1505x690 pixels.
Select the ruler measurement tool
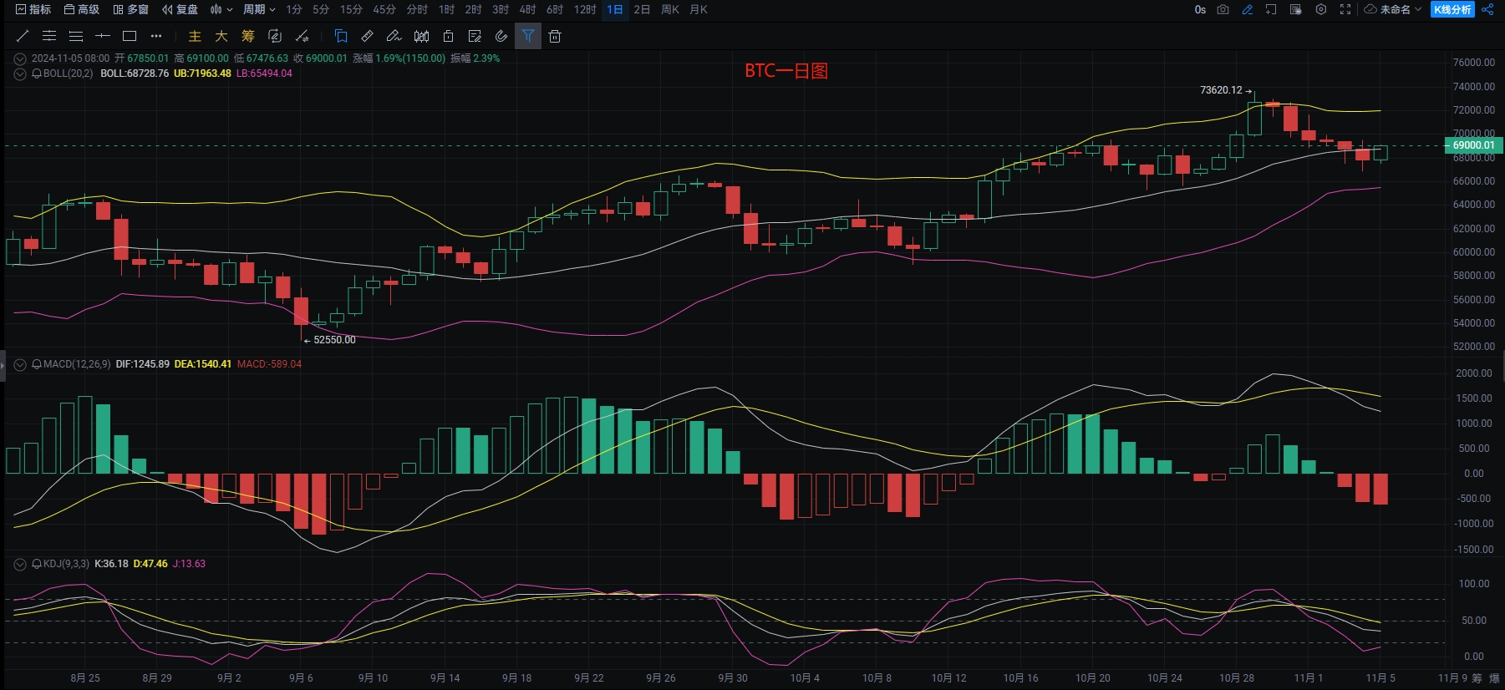367,36
